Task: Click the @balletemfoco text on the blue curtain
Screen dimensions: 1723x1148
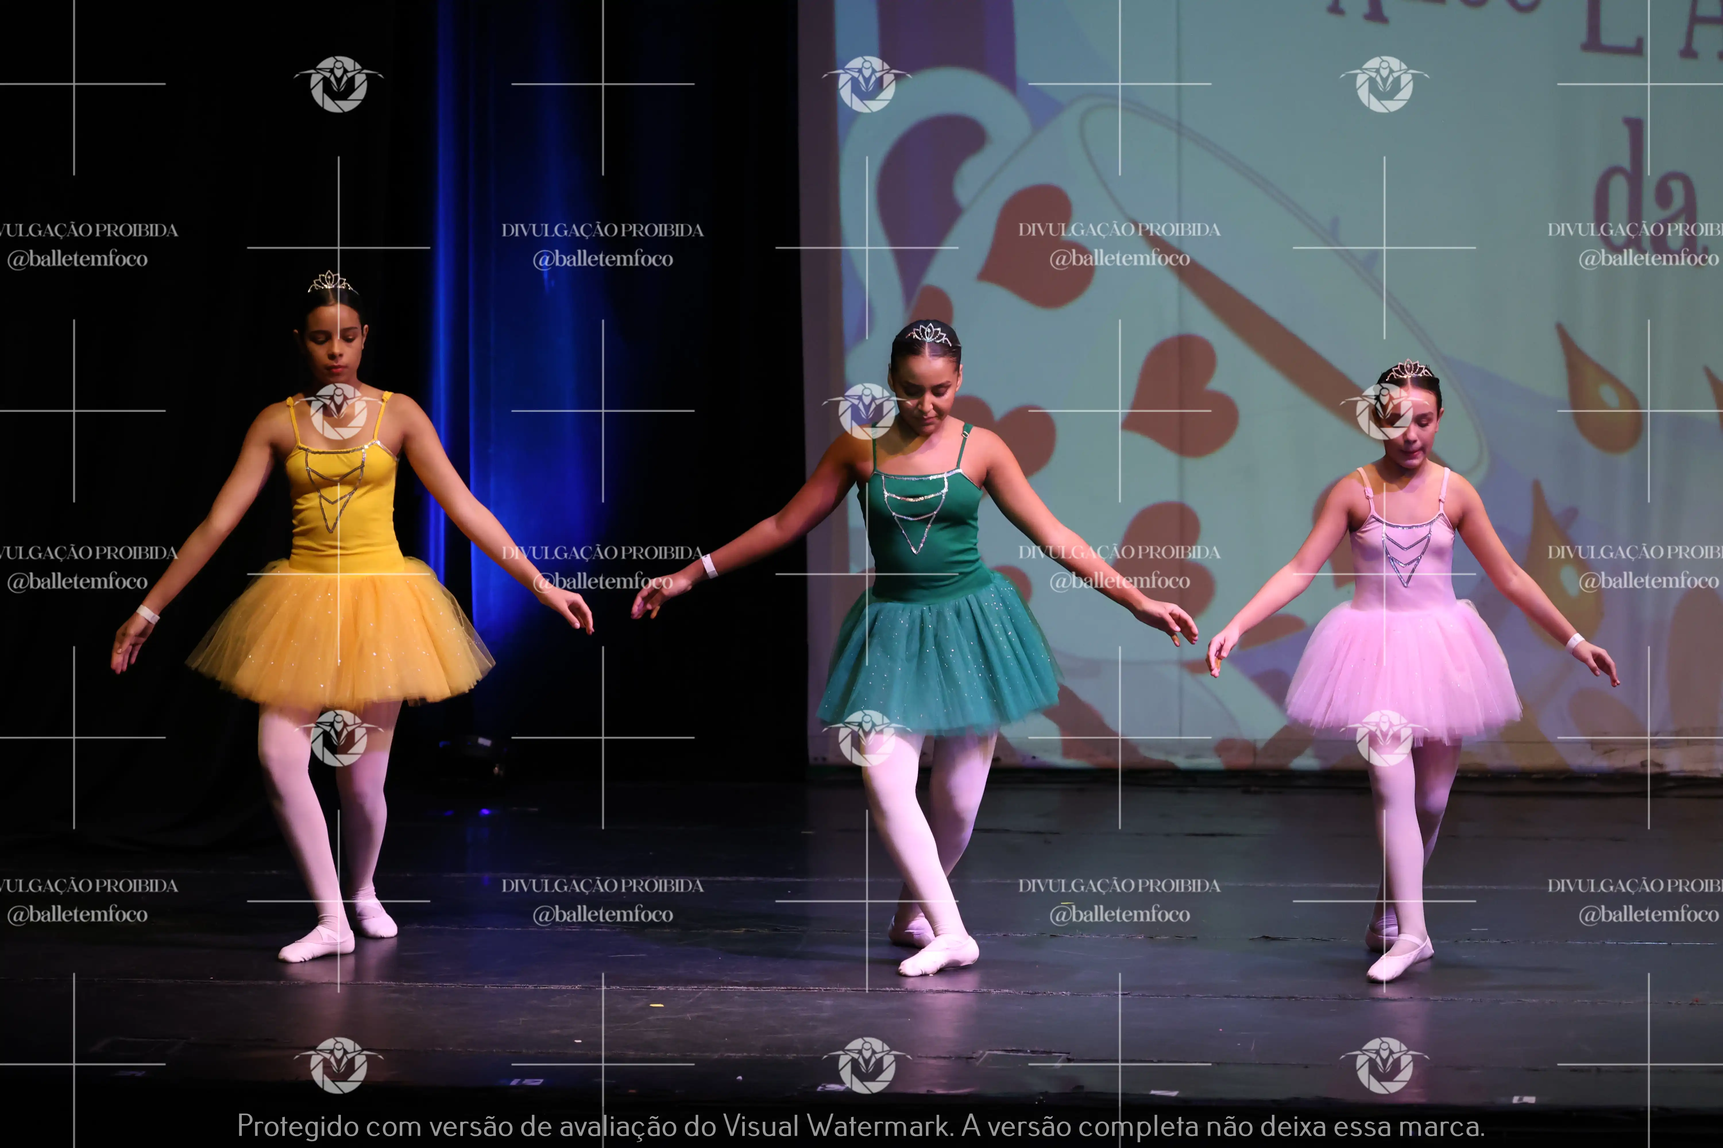Action: 602,259
